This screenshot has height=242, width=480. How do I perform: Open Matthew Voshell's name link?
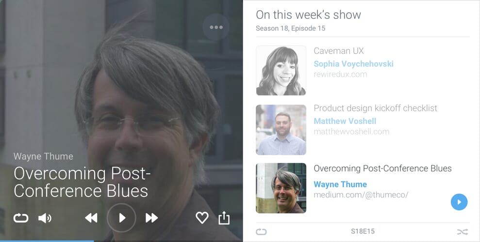345,121
